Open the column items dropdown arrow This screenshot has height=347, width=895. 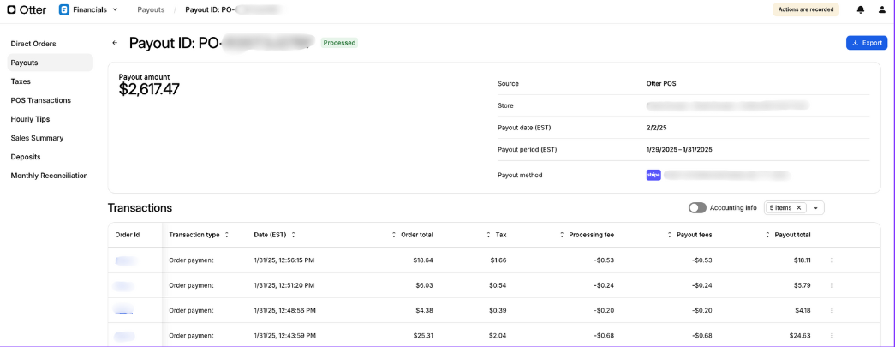815,207
